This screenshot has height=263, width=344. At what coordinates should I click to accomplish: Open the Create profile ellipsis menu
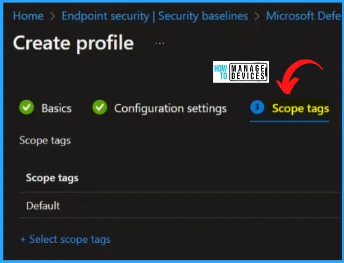pos(160,43)
